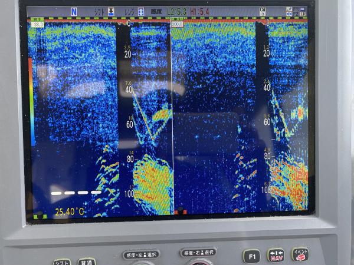Tap the 感度-左 選択 knob label
This screenshot has height=265, width=354.
[x=142, y=254]
